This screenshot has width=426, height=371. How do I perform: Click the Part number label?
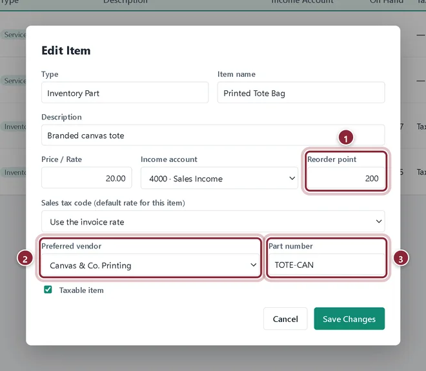point(290,246)
